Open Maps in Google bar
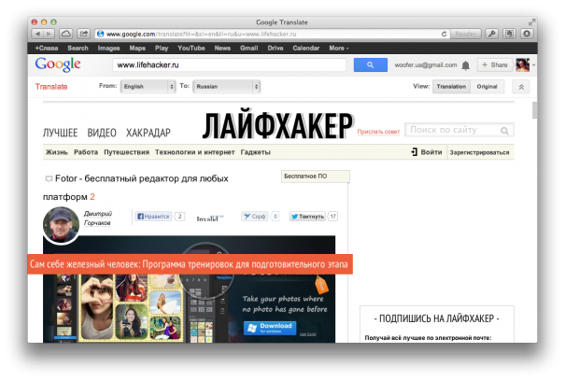 click(x=137, y=48)
